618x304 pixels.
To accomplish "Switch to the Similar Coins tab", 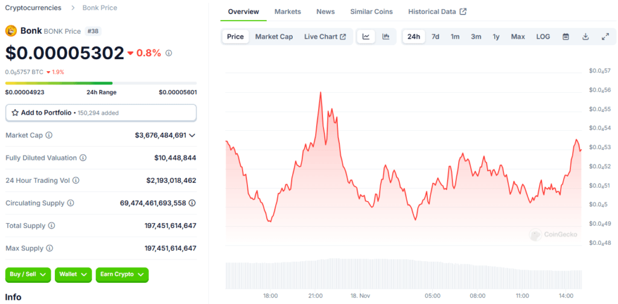I will click(x=371, y=11).
